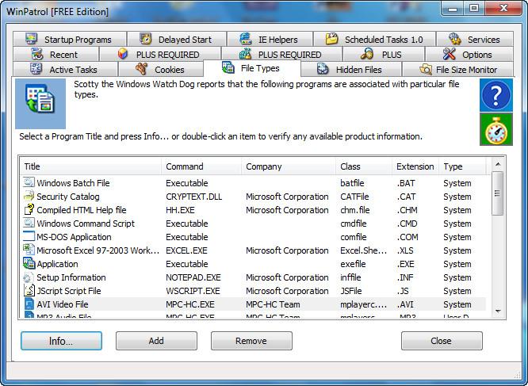The height and width of the screenshot is (386, 528).
Task: Select the 'WSCRIPT.EXE' command cell
Action: coord(193,291)
